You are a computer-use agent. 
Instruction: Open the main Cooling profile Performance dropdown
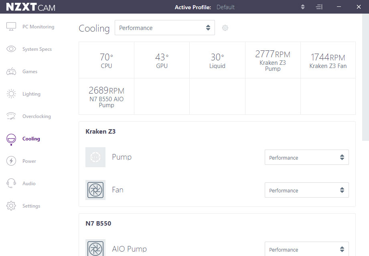[x=165, y=28]
